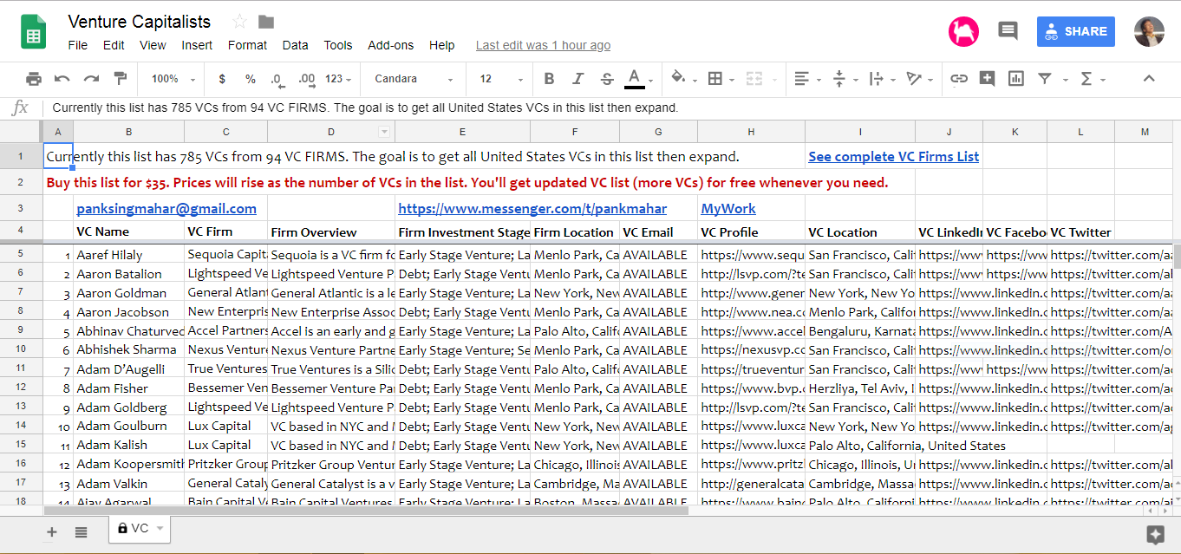
Task: Open the Format menu
Action: tap(248, 45)
